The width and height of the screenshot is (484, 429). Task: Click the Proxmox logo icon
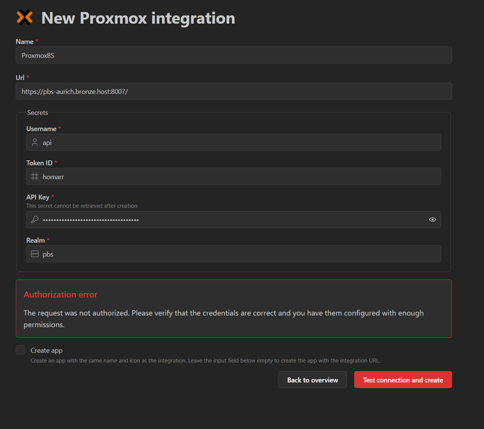coord(24,18)
